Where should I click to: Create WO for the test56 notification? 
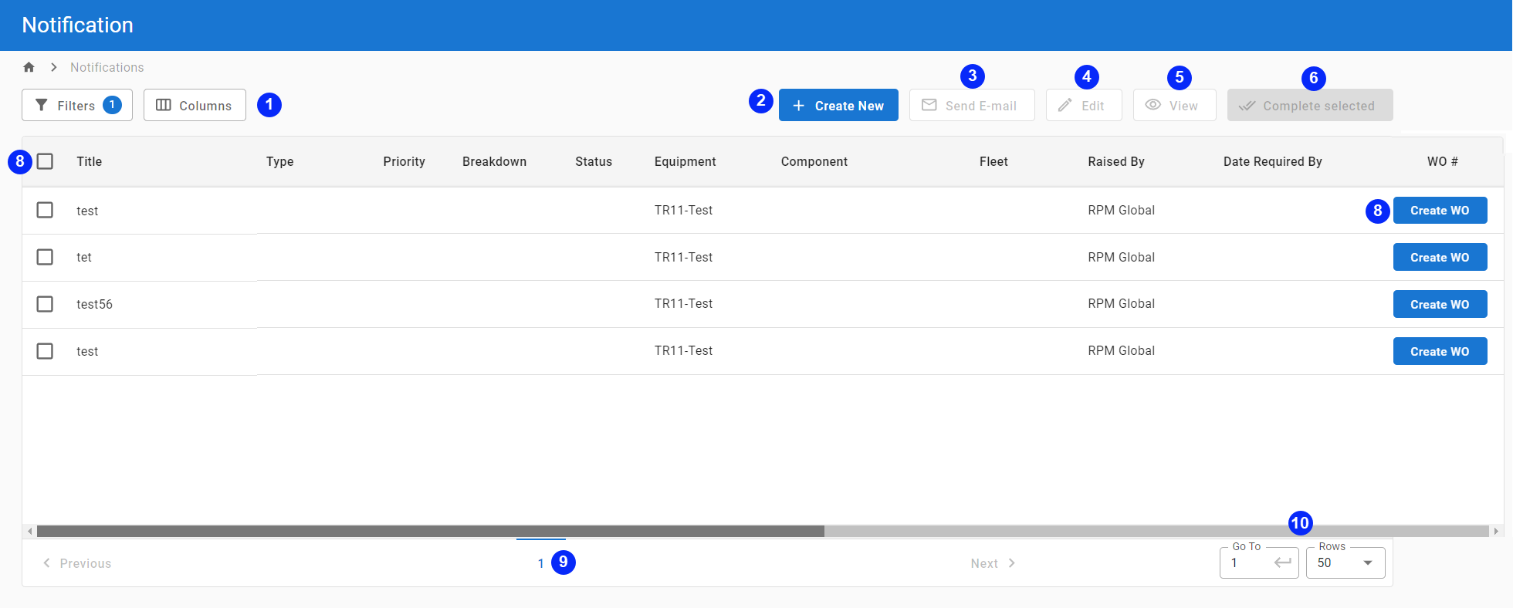[x=1439, y=304]
